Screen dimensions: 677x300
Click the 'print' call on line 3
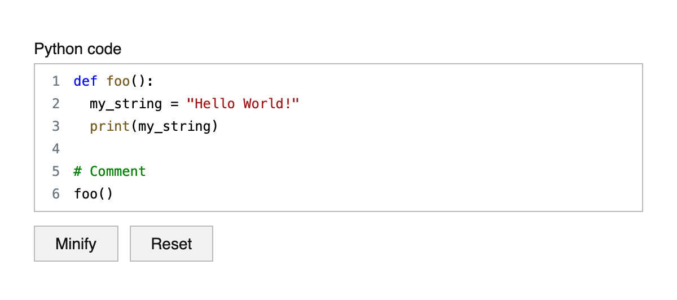(109, 126)
